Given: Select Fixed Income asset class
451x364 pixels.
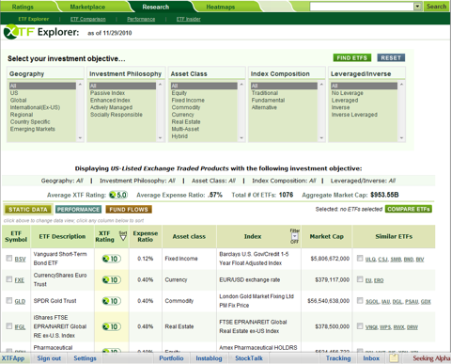Looking at the screenshot, I should pos(188,101).
